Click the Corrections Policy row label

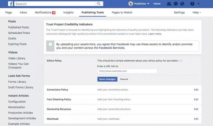click(57, 90)
